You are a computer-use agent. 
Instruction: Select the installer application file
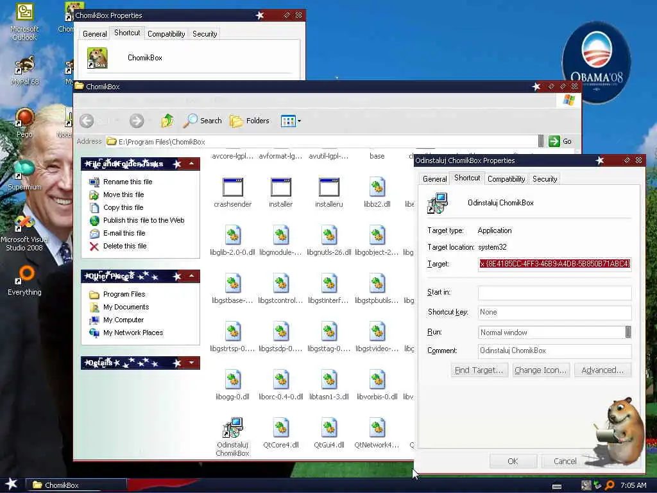pyautogui.click(x=281, y=193)
